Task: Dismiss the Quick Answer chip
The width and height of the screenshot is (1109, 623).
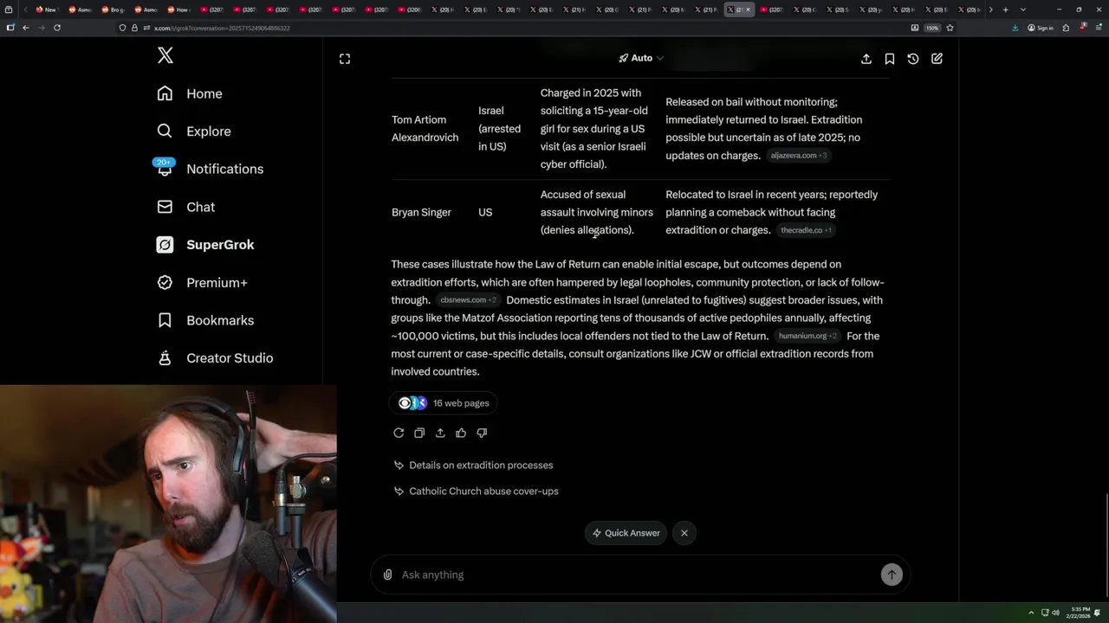Action: [x=684, y=533]
